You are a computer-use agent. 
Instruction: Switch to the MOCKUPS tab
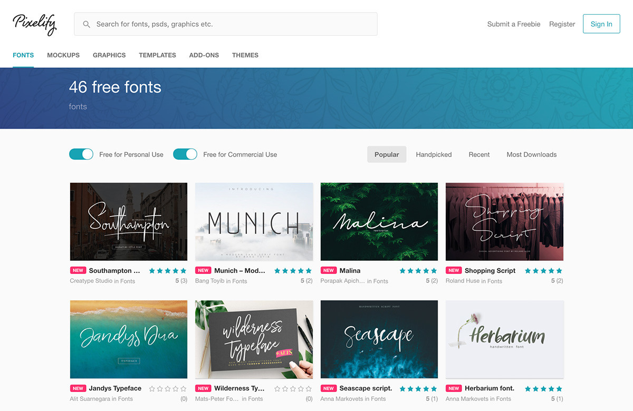pos(63,55)
